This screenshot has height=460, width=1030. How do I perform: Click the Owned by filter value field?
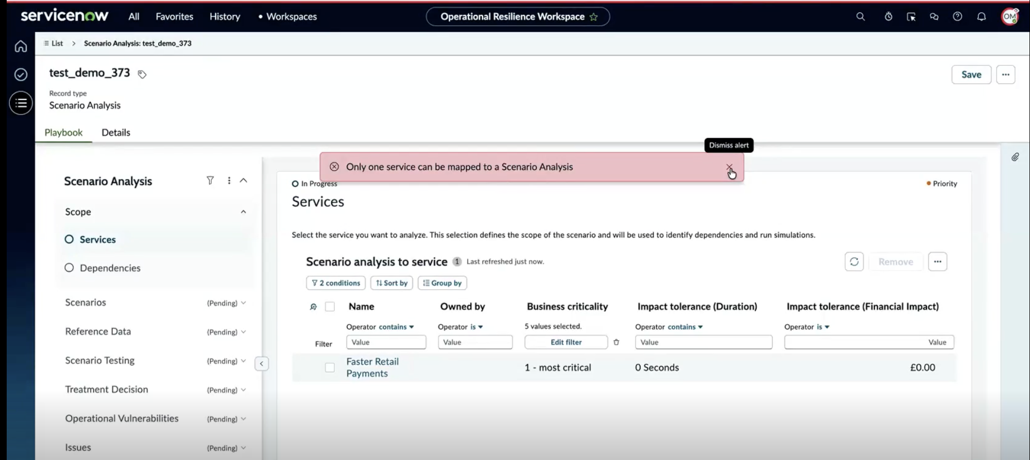(x=475, y=342)
